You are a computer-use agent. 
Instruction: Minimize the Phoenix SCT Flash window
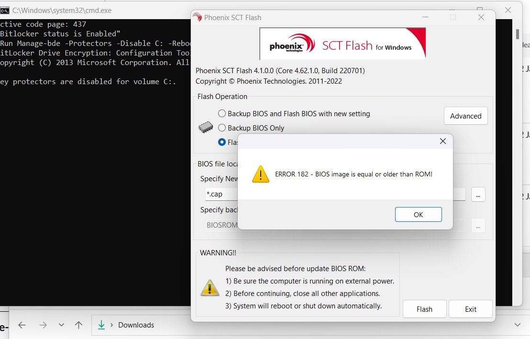click(425, 17)
